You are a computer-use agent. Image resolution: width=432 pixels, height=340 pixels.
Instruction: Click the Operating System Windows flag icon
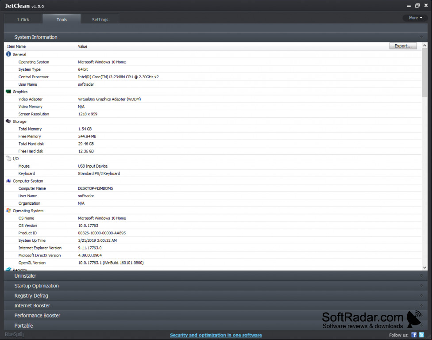pyautogui.click(x=8, y=210)
